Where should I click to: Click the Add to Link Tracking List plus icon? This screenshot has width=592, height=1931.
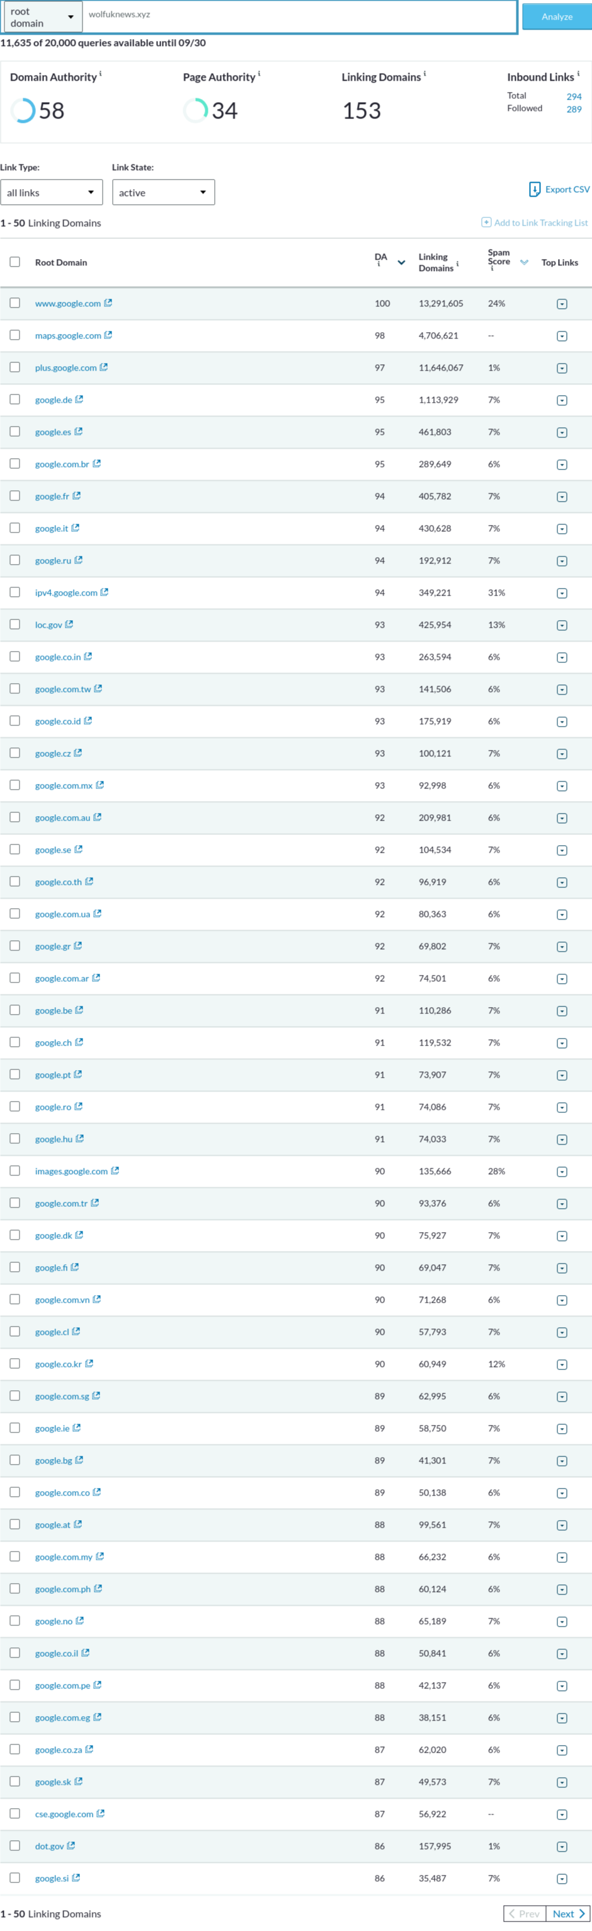486,222
